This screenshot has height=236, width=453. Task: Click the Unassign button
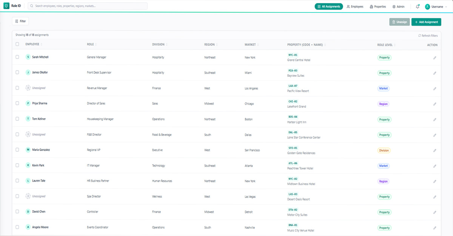pyautogui.click(x=399, y=22)
